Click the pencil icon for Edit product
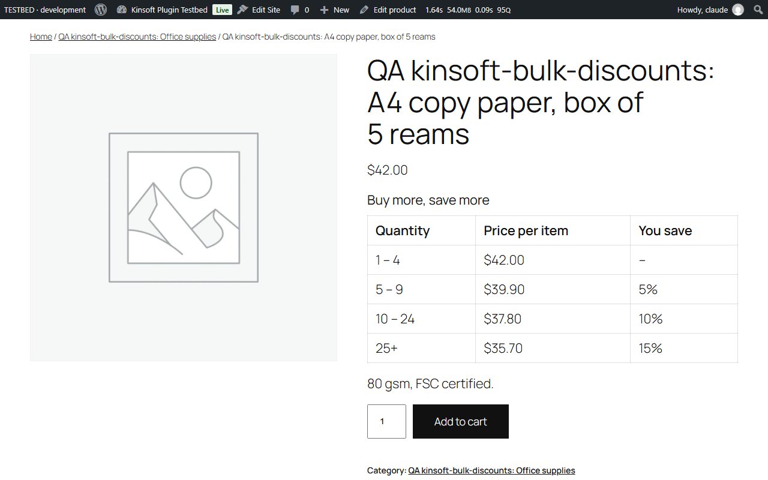Image resolution: width=768 pixels, height=480 pixels. [364, 10]
